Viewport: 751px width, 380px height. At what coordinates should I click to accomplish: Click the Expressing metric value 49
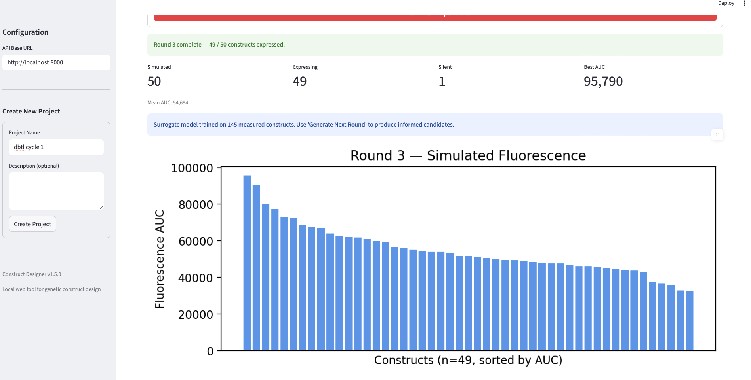click(x=300, y=81)
